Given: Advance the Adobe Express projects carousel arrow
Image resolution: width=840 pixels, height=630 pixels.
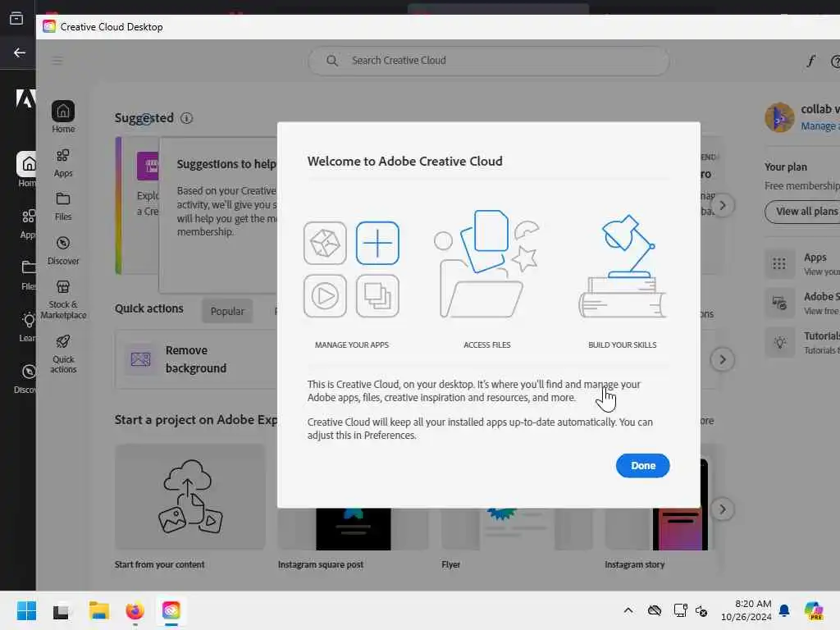Looking at the screenshot, I should (722, 509).
